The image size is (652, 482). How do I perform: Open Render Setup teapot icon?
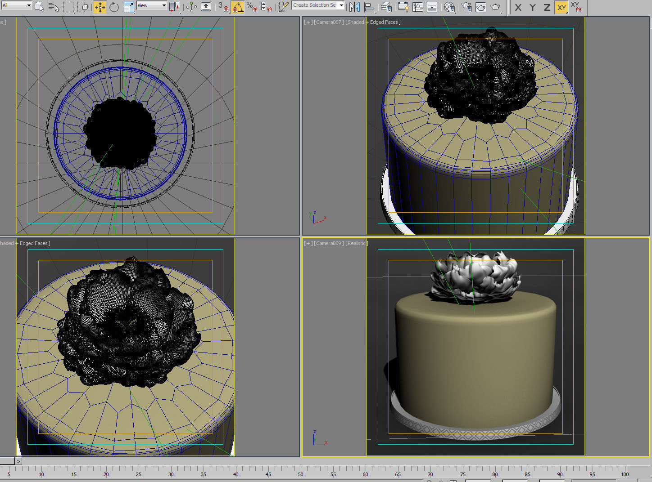point(466,7)
